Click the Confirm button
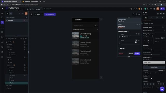This screenshot has width=166, height=93. pyautogui.click(x=137, y=54)
